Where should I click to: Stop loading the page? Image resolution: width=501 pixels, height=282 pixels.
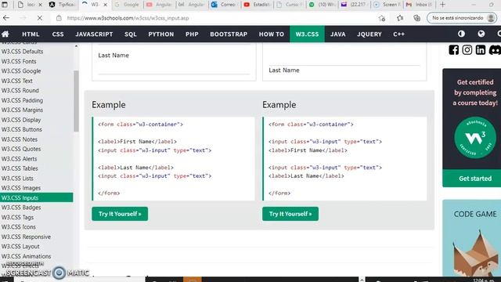coord(40,18)
